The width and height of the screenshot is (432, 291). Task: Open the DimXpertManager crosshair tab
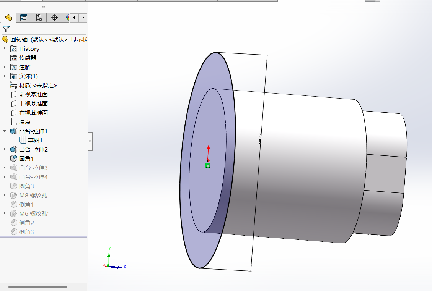point(54,18)
